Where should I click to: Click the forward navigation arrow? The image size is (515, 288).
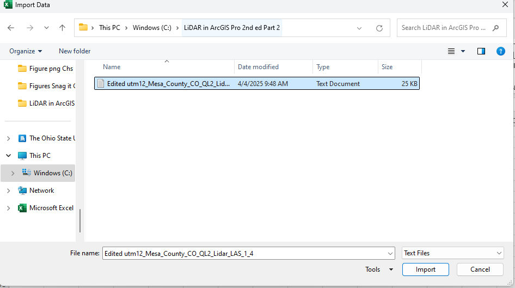pyautogui.click(x=30, y=28)
